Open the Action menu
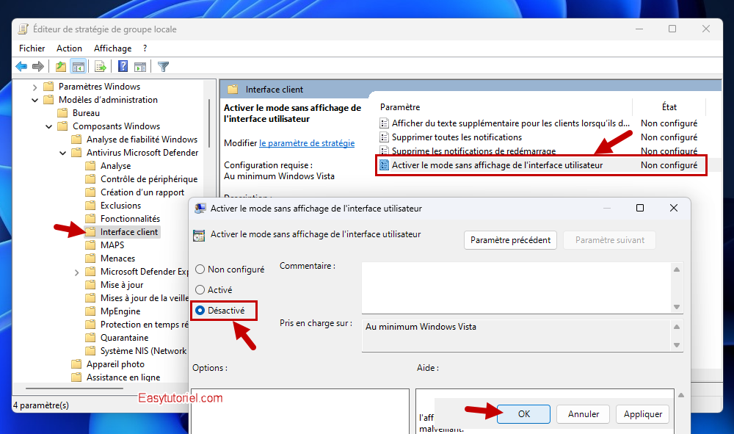Screen dimensions: 734x434 (69, 48)
